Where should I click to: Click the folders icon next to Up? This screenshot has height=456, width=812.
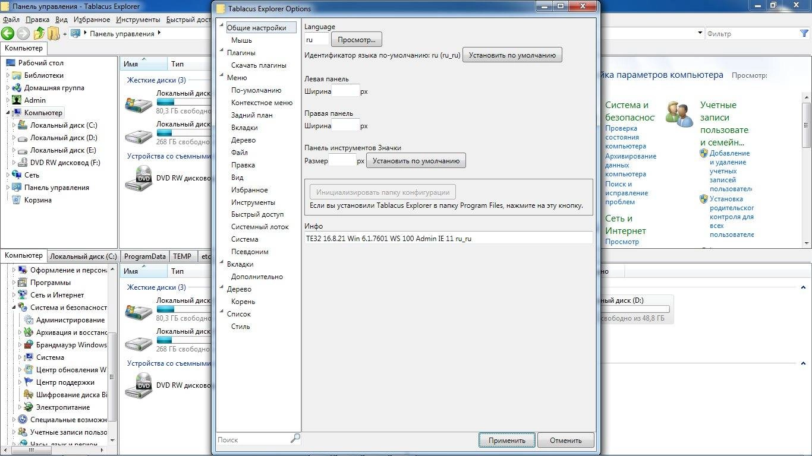coord(53,34)
